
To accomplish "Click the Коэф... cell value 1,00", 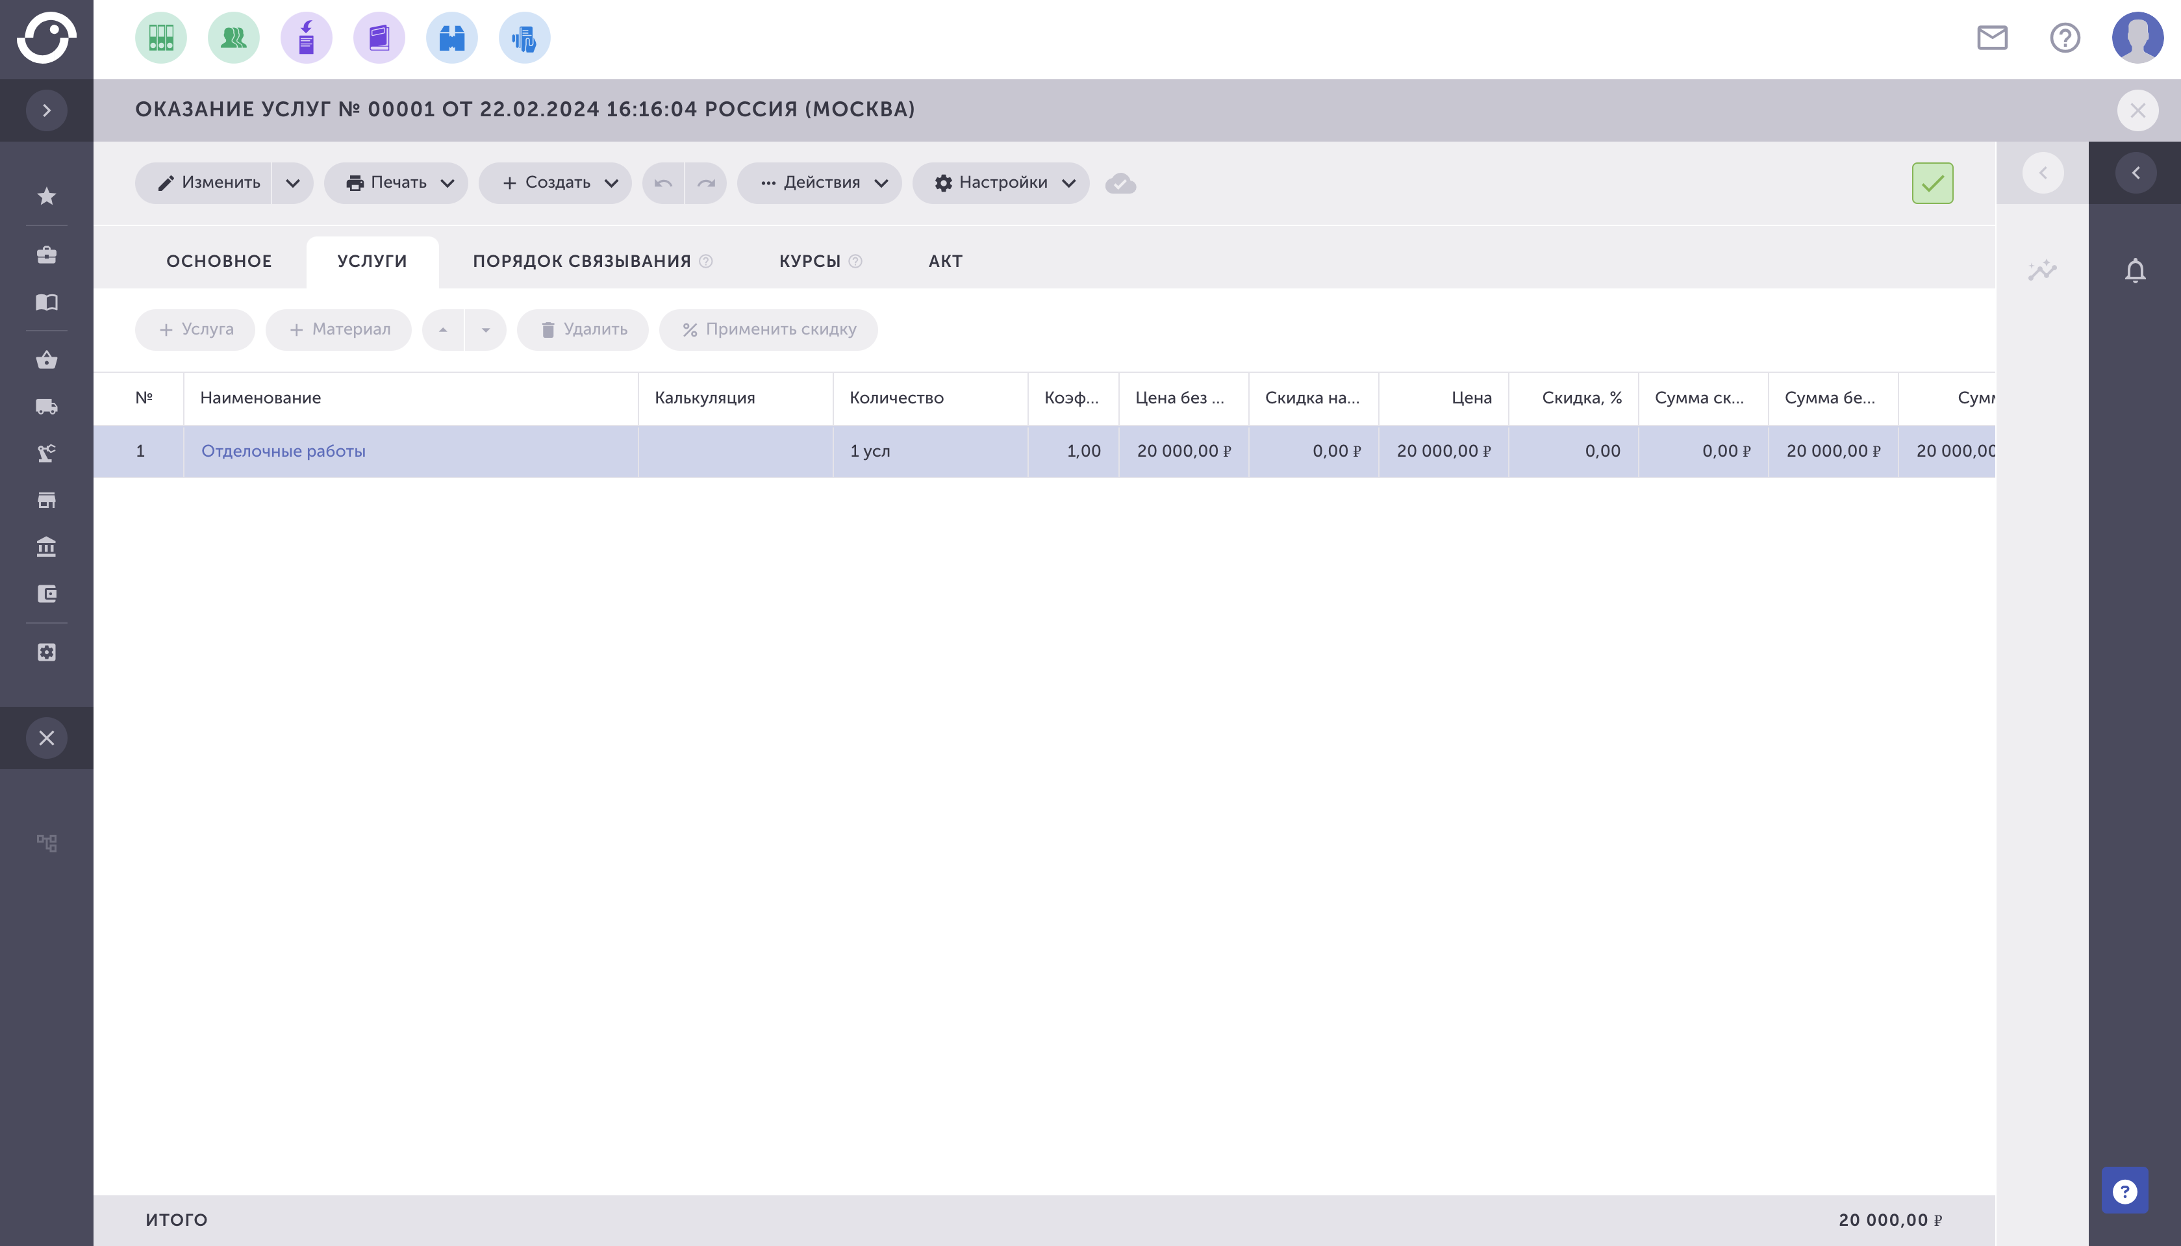I will coord(1074,452).
